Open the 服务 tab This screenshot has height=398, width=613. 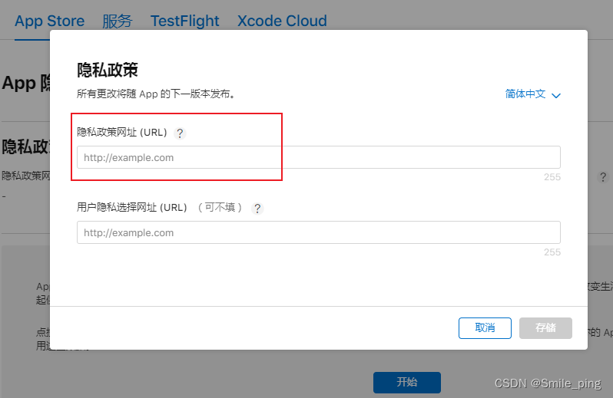pos(117,21)
